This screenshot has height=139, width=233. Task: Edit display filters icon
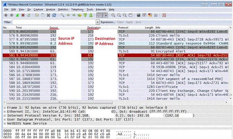144,15
